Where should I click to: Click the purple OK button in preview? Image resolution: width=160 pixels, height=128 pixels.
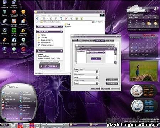(x=96, y=58)
